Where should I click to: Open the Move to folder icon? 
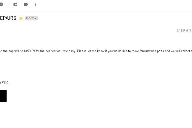(x=15, y=4)
